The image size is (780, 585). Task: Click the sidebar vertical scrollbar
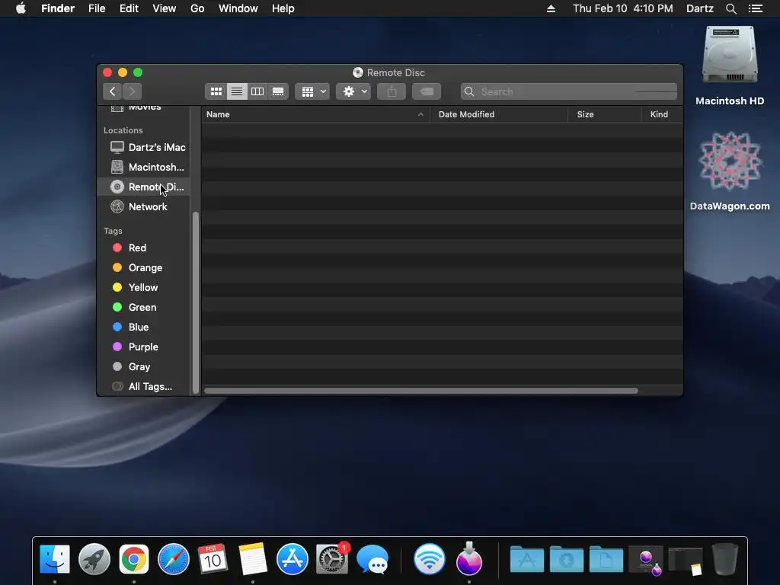click(x=196, y=302)
